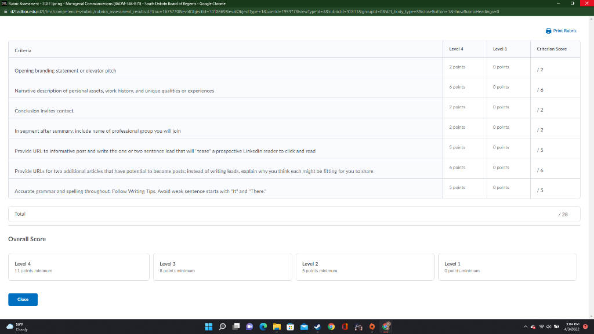Open File Explorer from the taskbar
The width and height of the screenshot is (594, 334).
[x=277, y=326]
